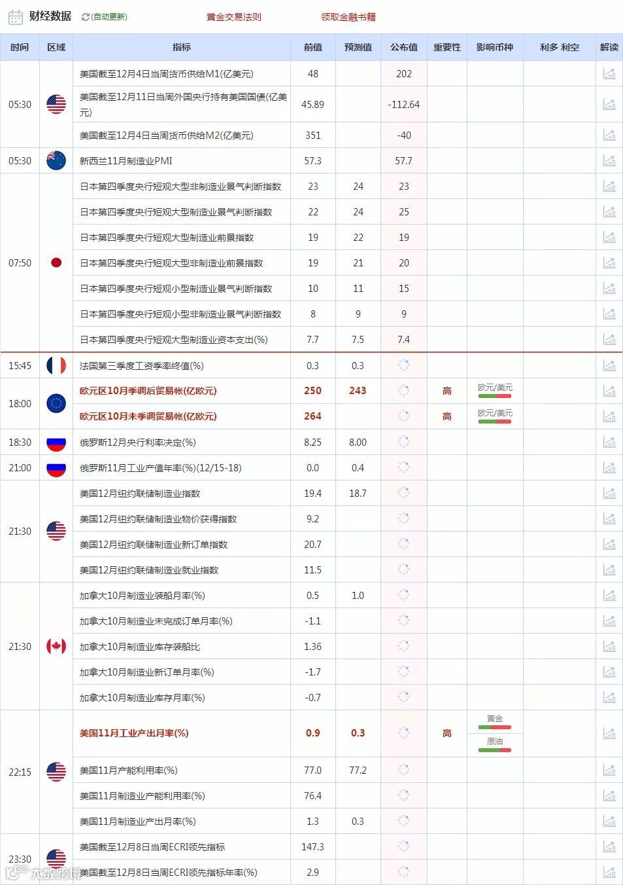623x885 pixels.
Task: Click the 高 importance label for 美国11月工业产出月率
Action: [x=447, y=733]
